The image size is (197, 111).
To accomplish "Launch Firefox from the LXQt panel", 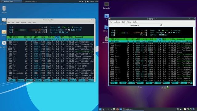I will coord(118,109).
